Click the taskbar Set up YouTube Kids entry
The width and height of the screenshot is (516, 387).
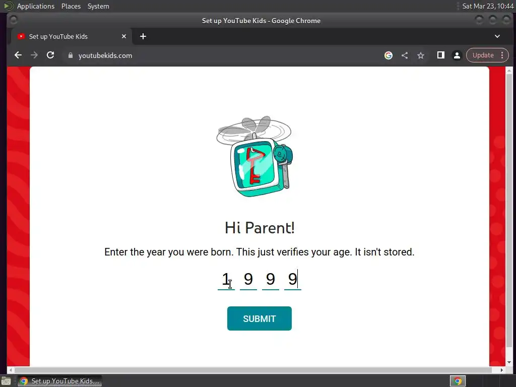click(x=59, y=381)
